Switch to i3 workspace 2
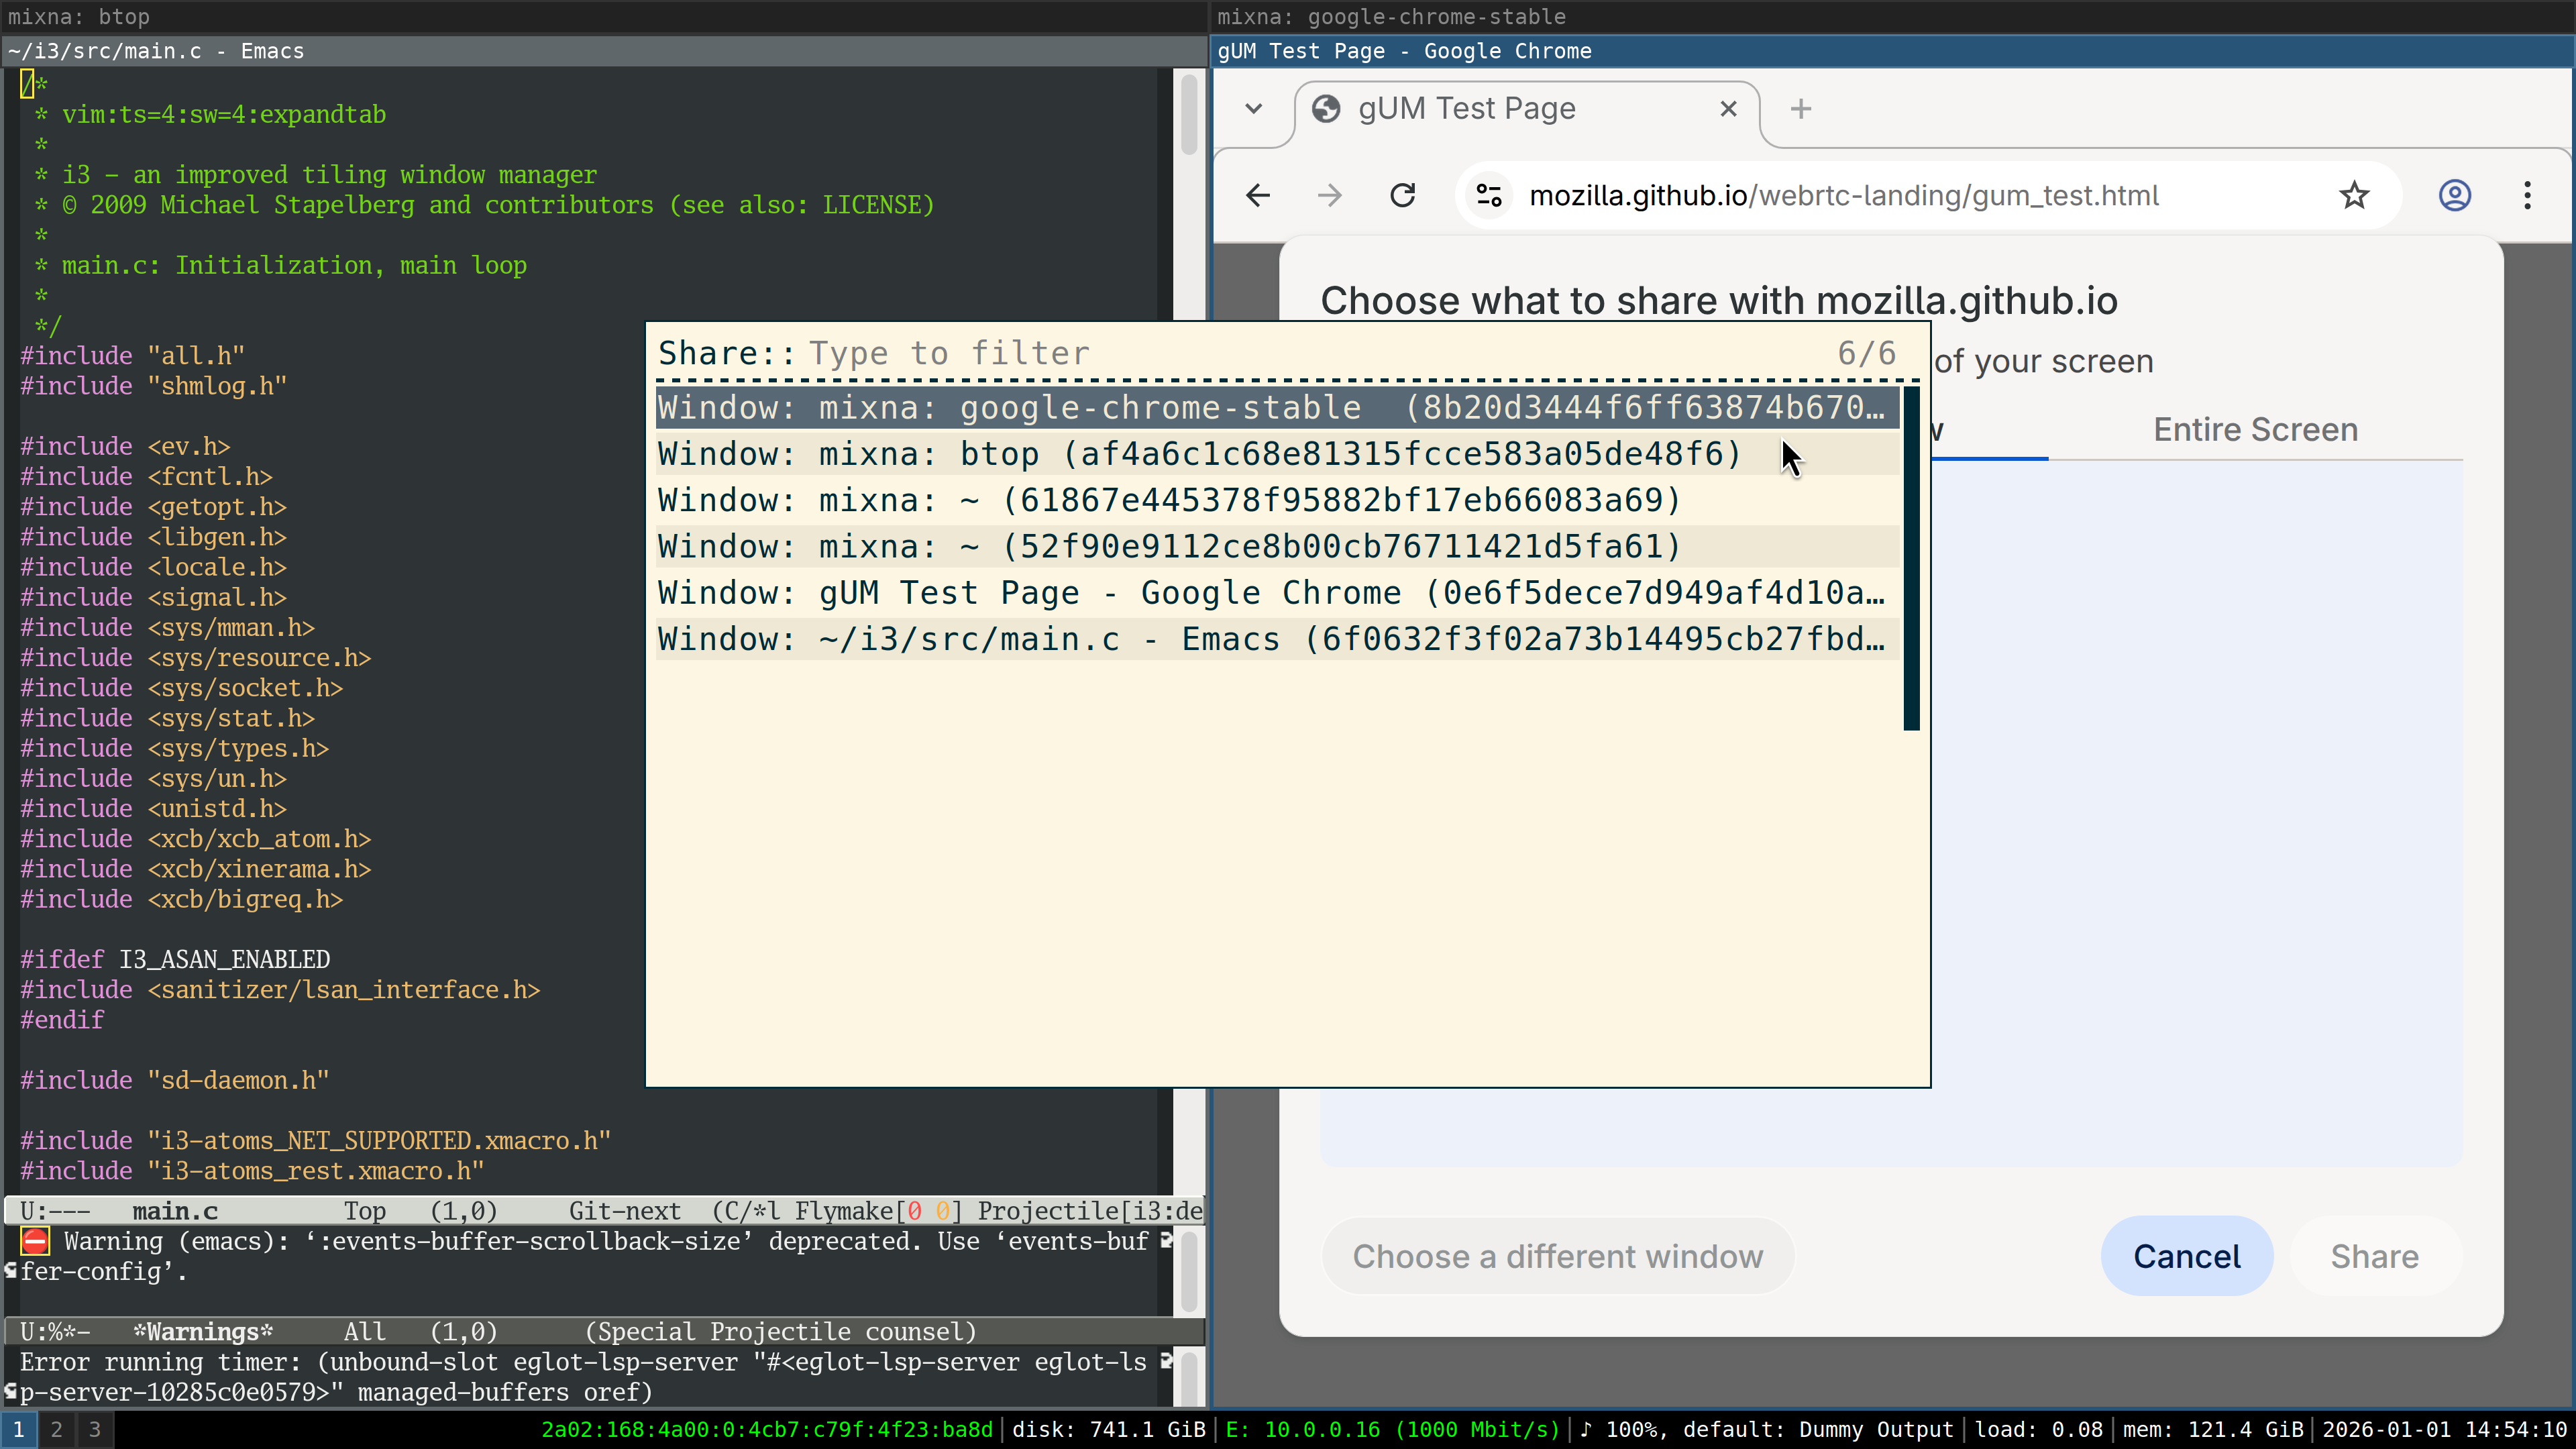This screenshot has height=1449, width=2576. point(57,1429)
